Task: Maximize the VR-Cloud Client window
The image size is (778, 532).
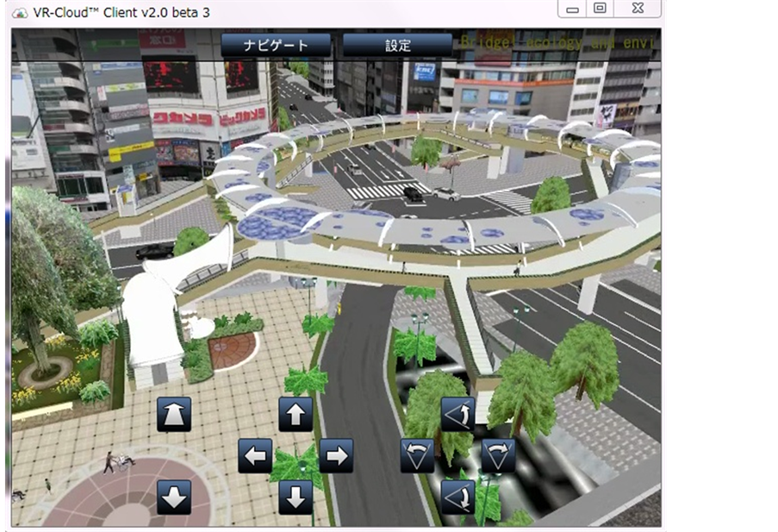Action: click(600, 9)
